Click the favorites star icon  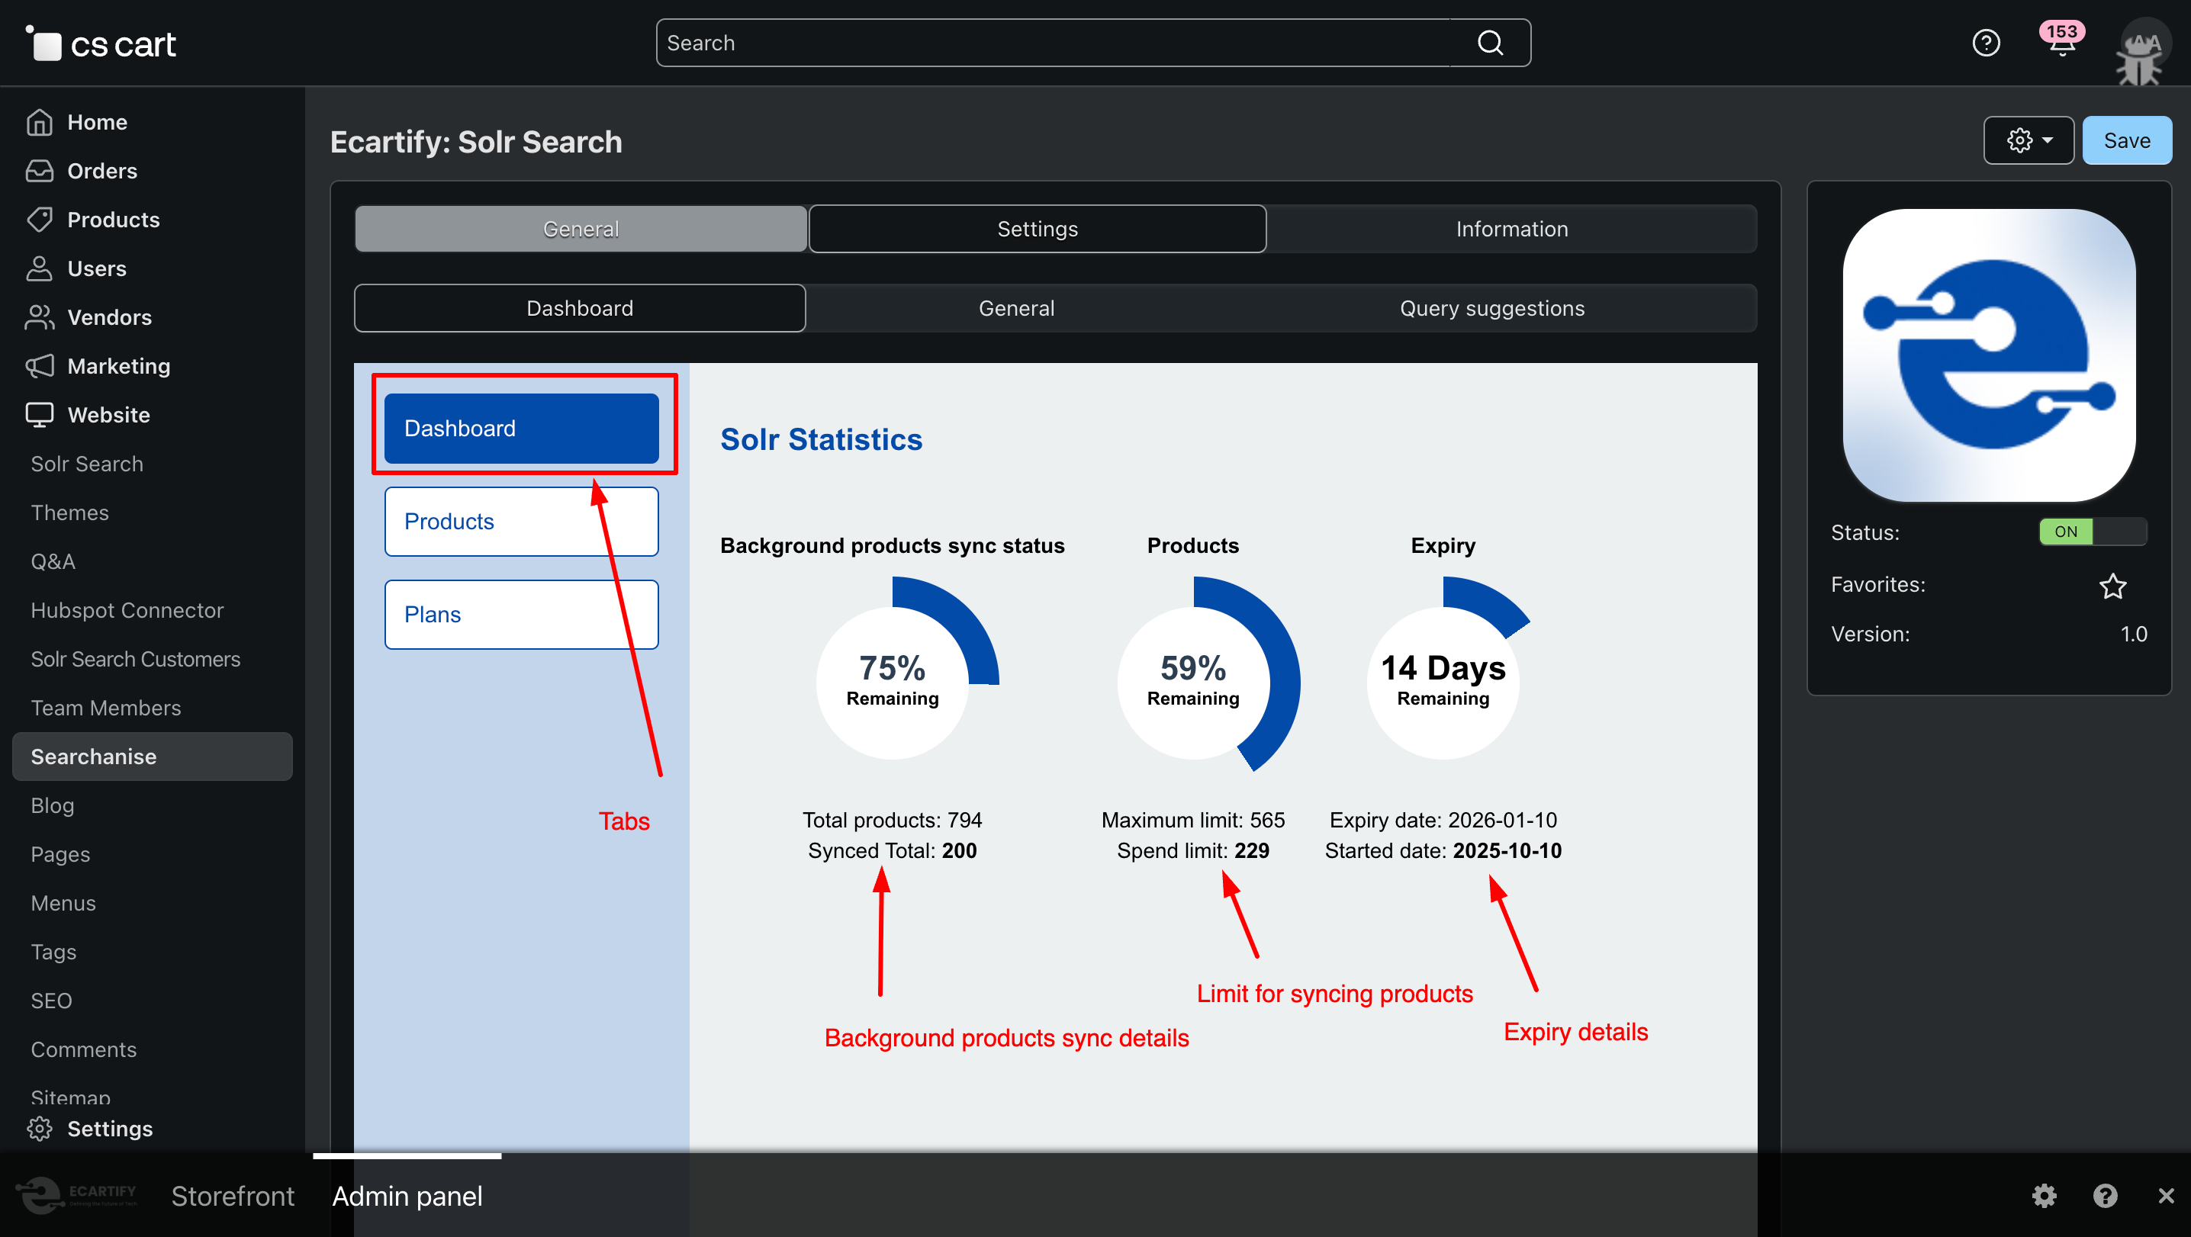click(x=2112, y=586)
